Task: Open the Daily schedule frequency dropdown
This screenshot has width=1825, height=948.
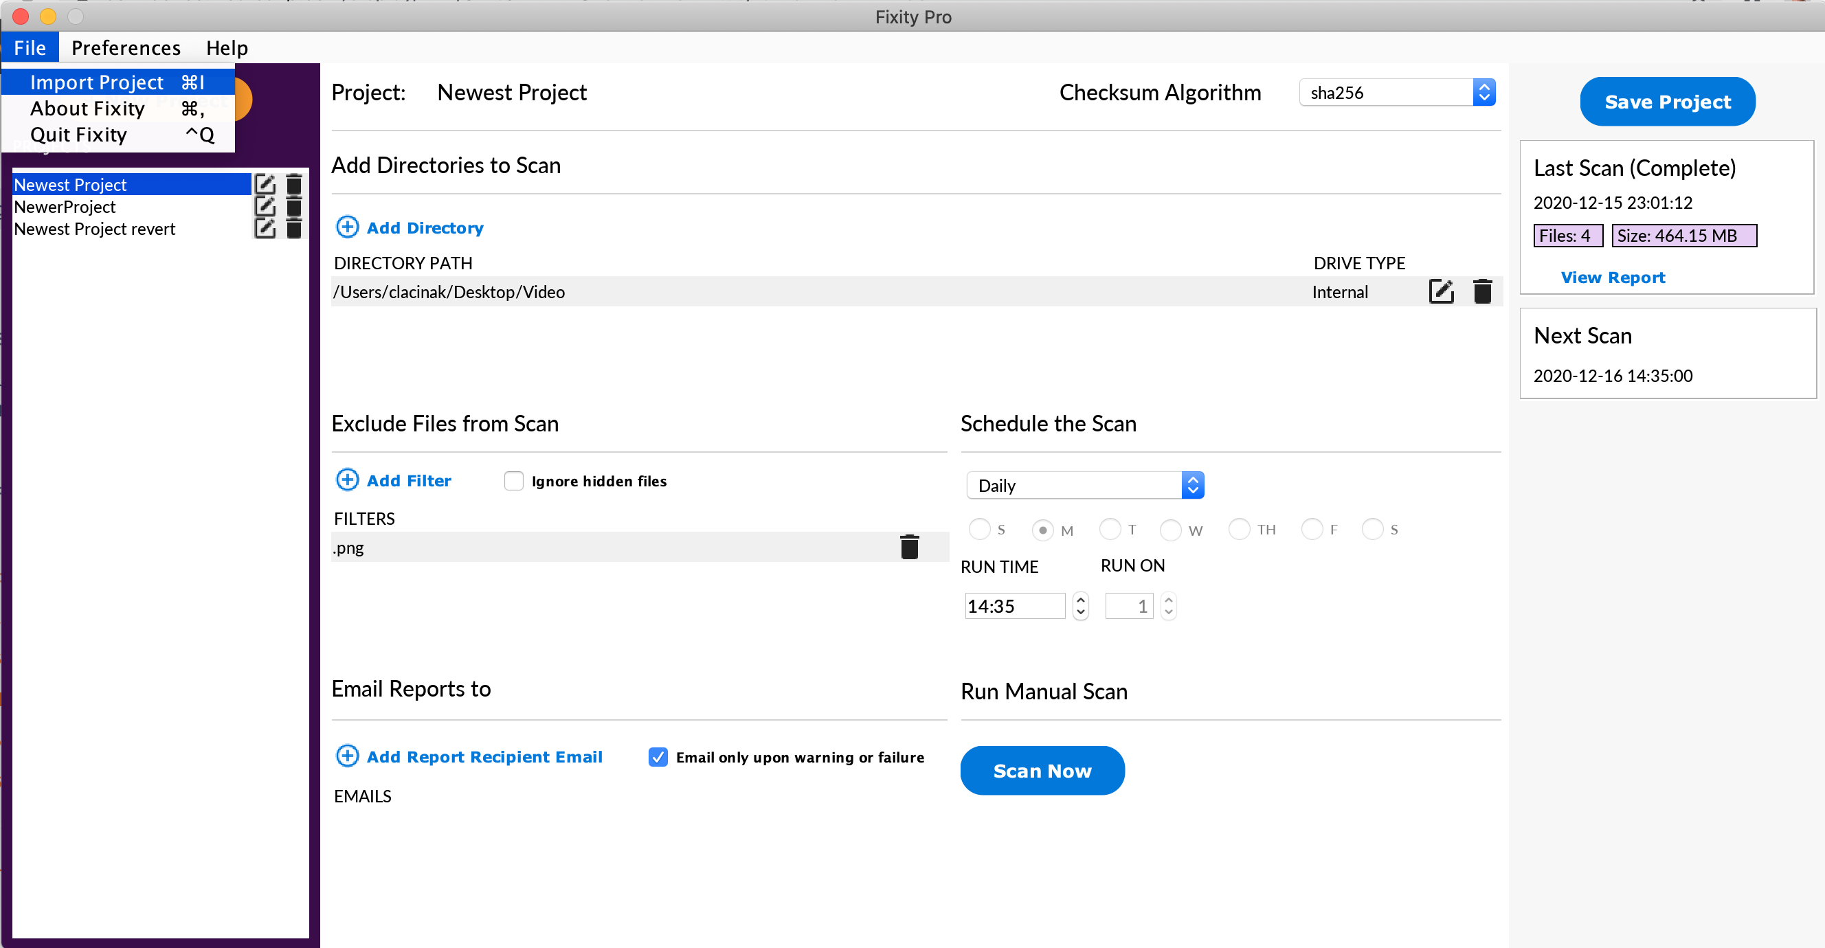Action: 1086,486
